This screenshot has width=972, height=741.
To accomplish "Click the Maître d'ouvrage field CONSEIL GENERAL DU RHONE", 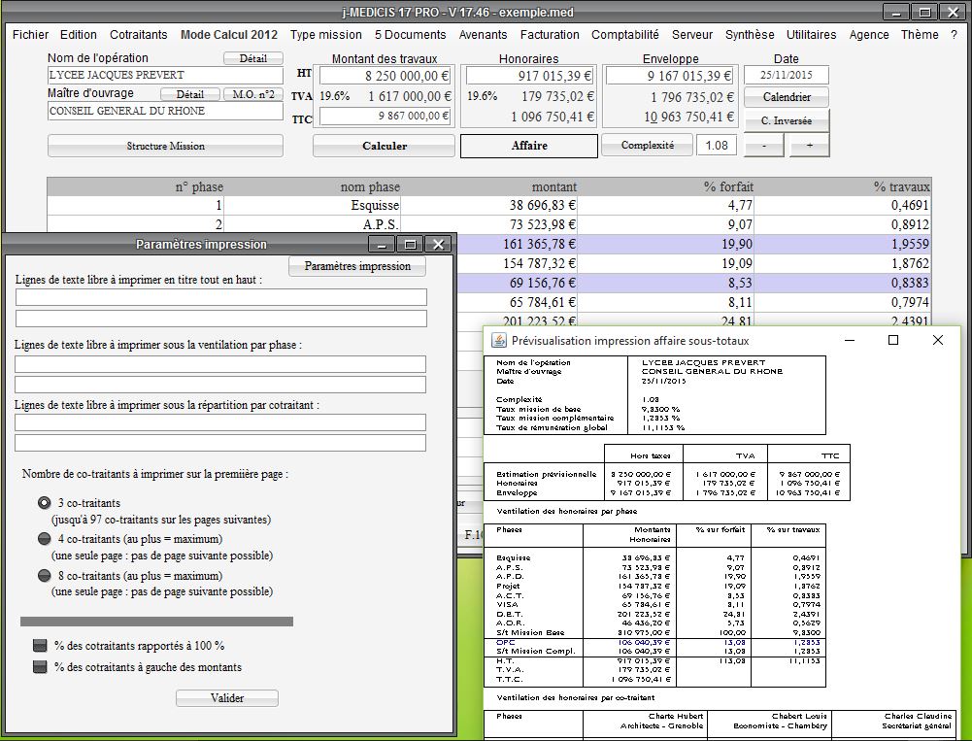I will 165,111.
